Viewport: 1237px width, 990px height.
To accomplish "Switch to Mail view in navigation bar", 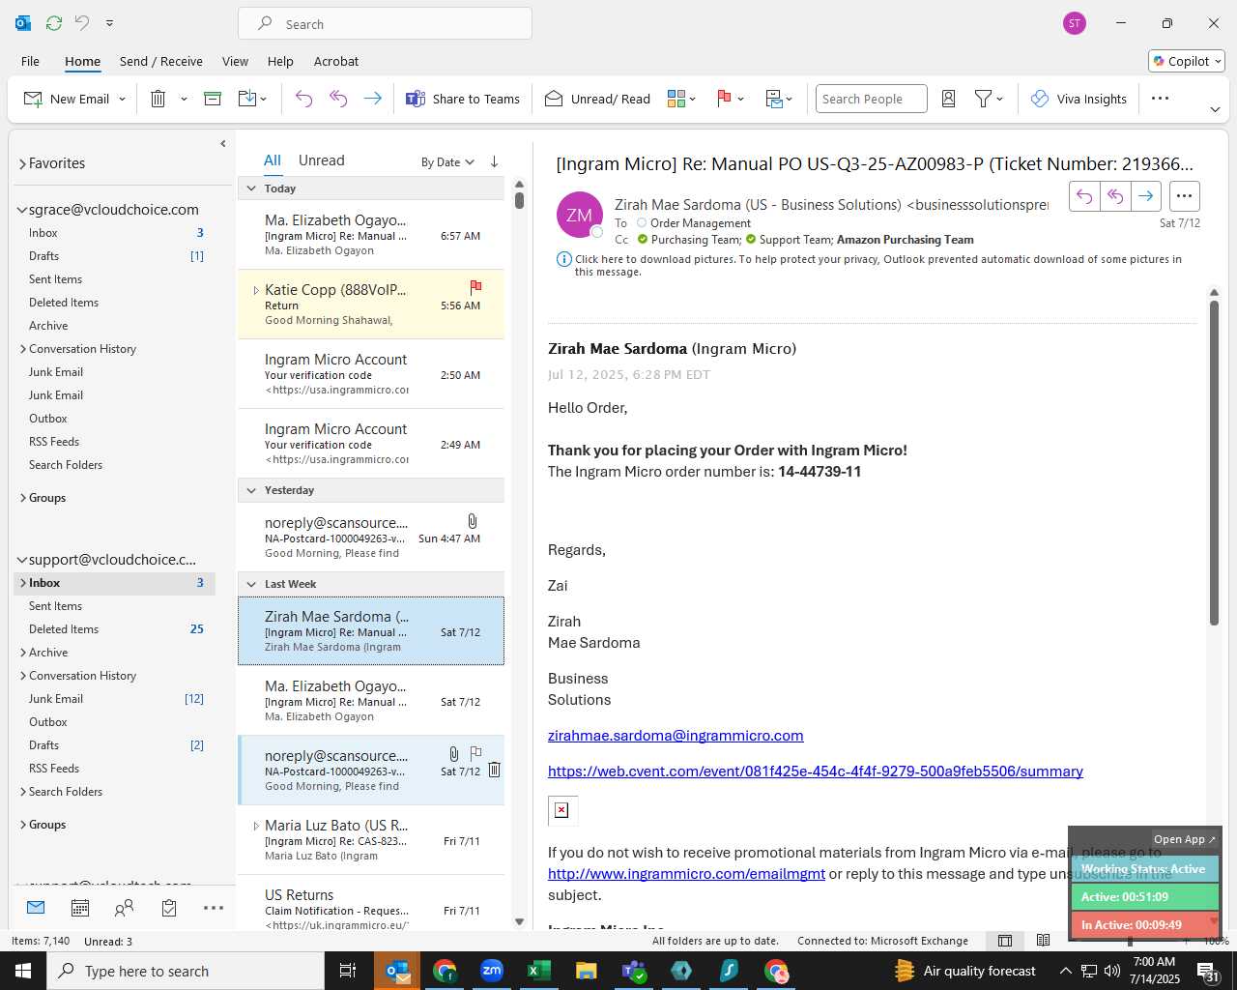I will [x=36, y=908].
